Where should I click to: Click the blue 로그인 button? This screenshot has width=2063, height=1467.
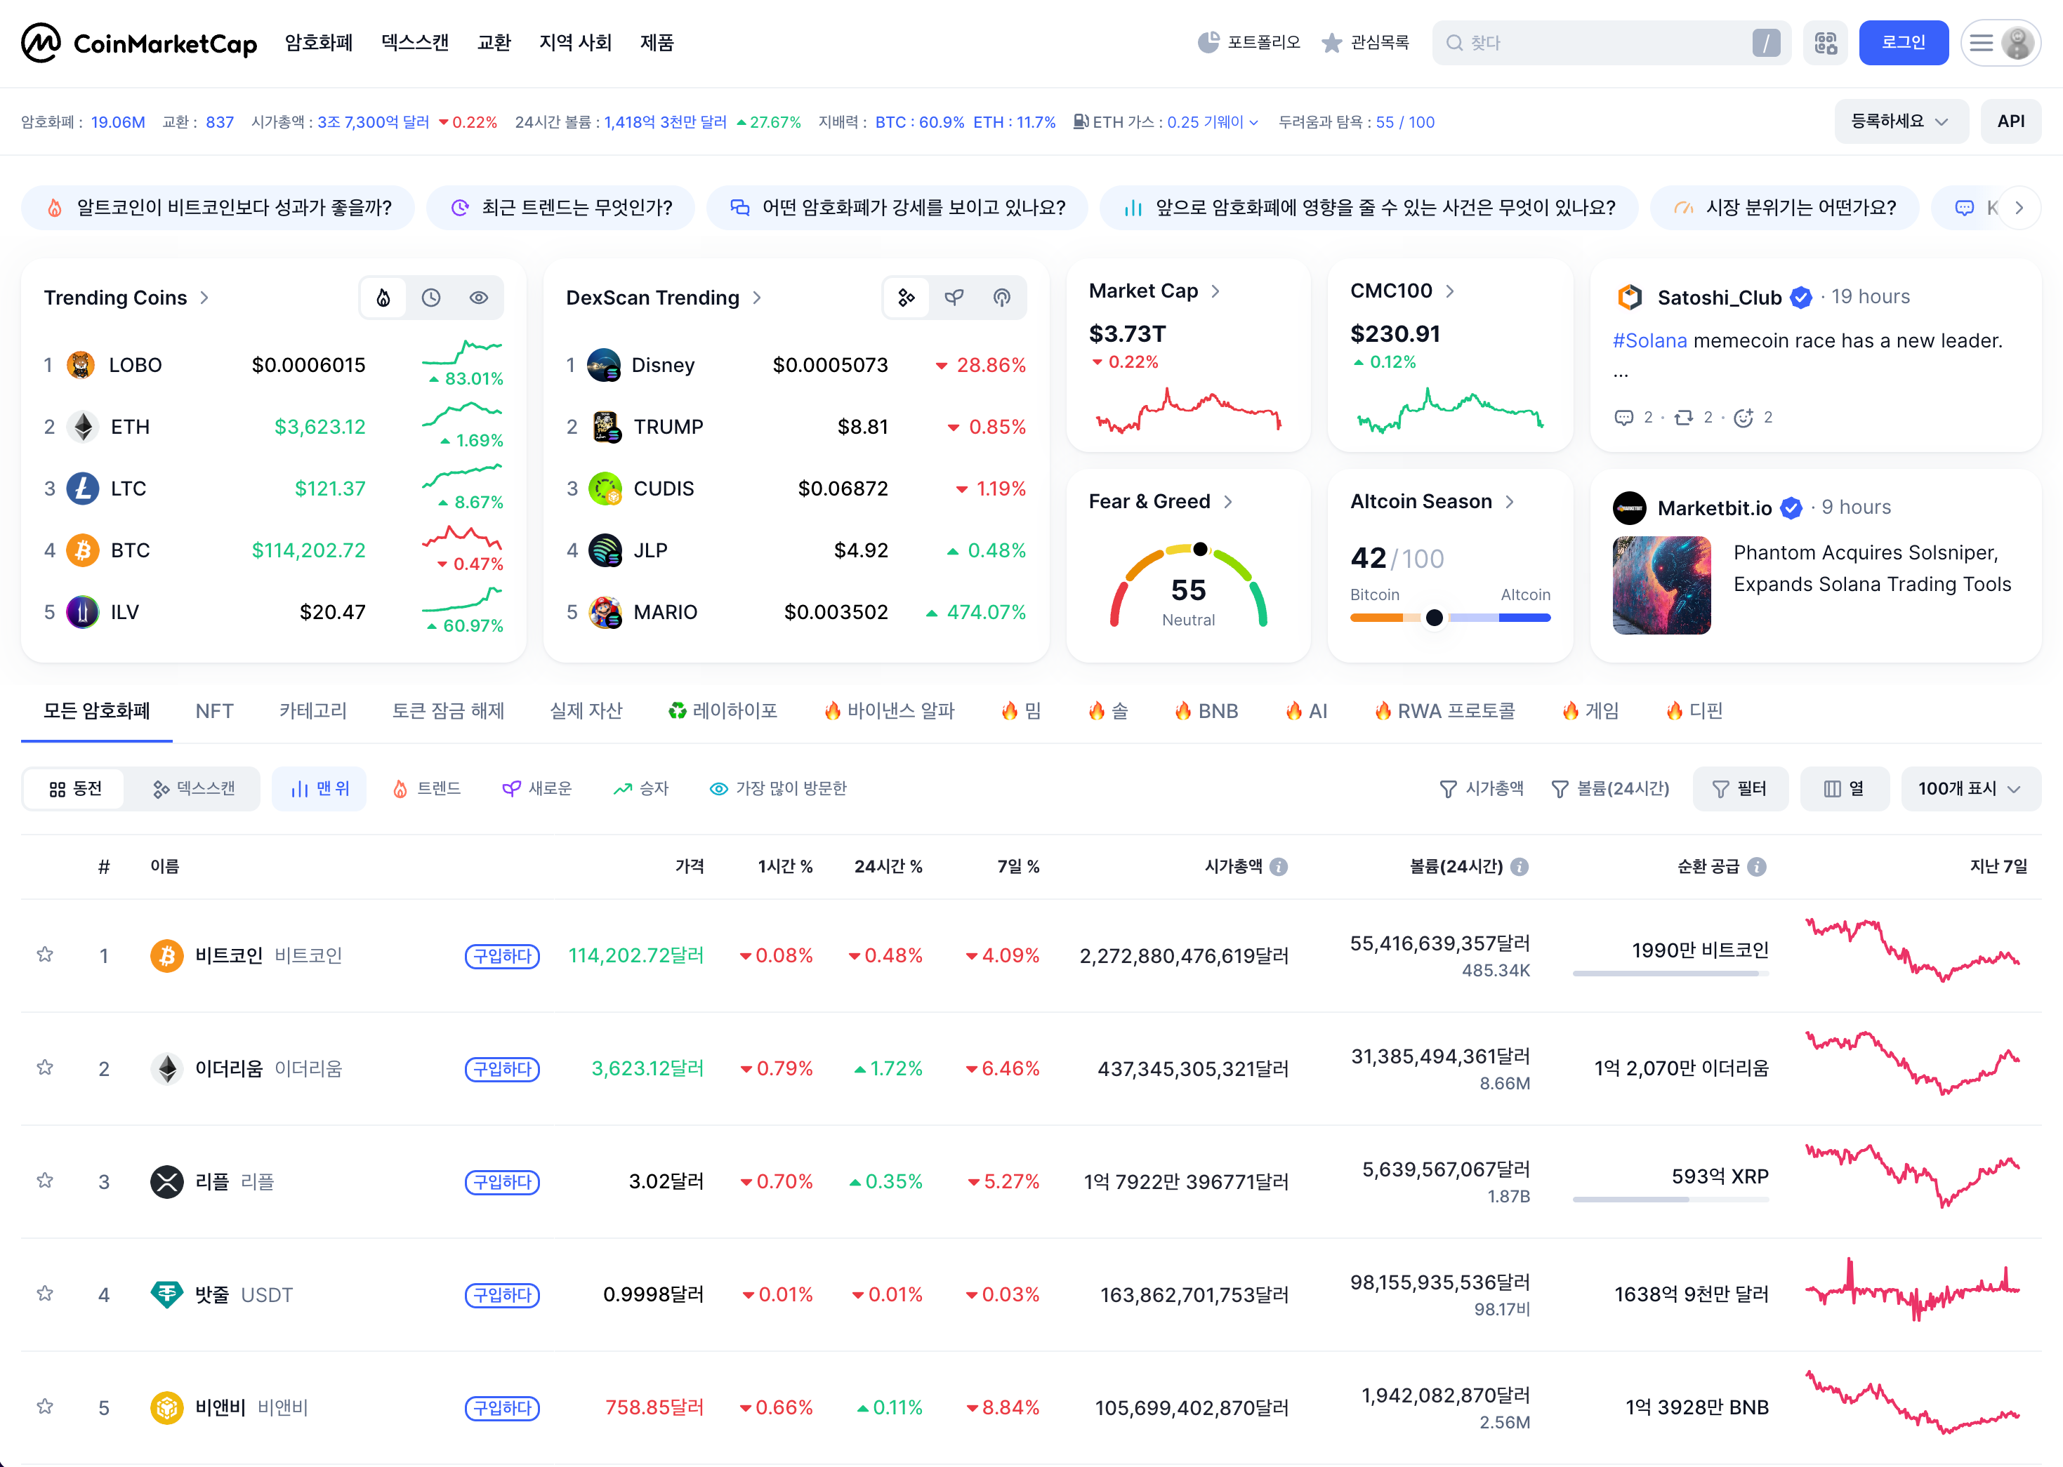click(x=1903, y=42)
